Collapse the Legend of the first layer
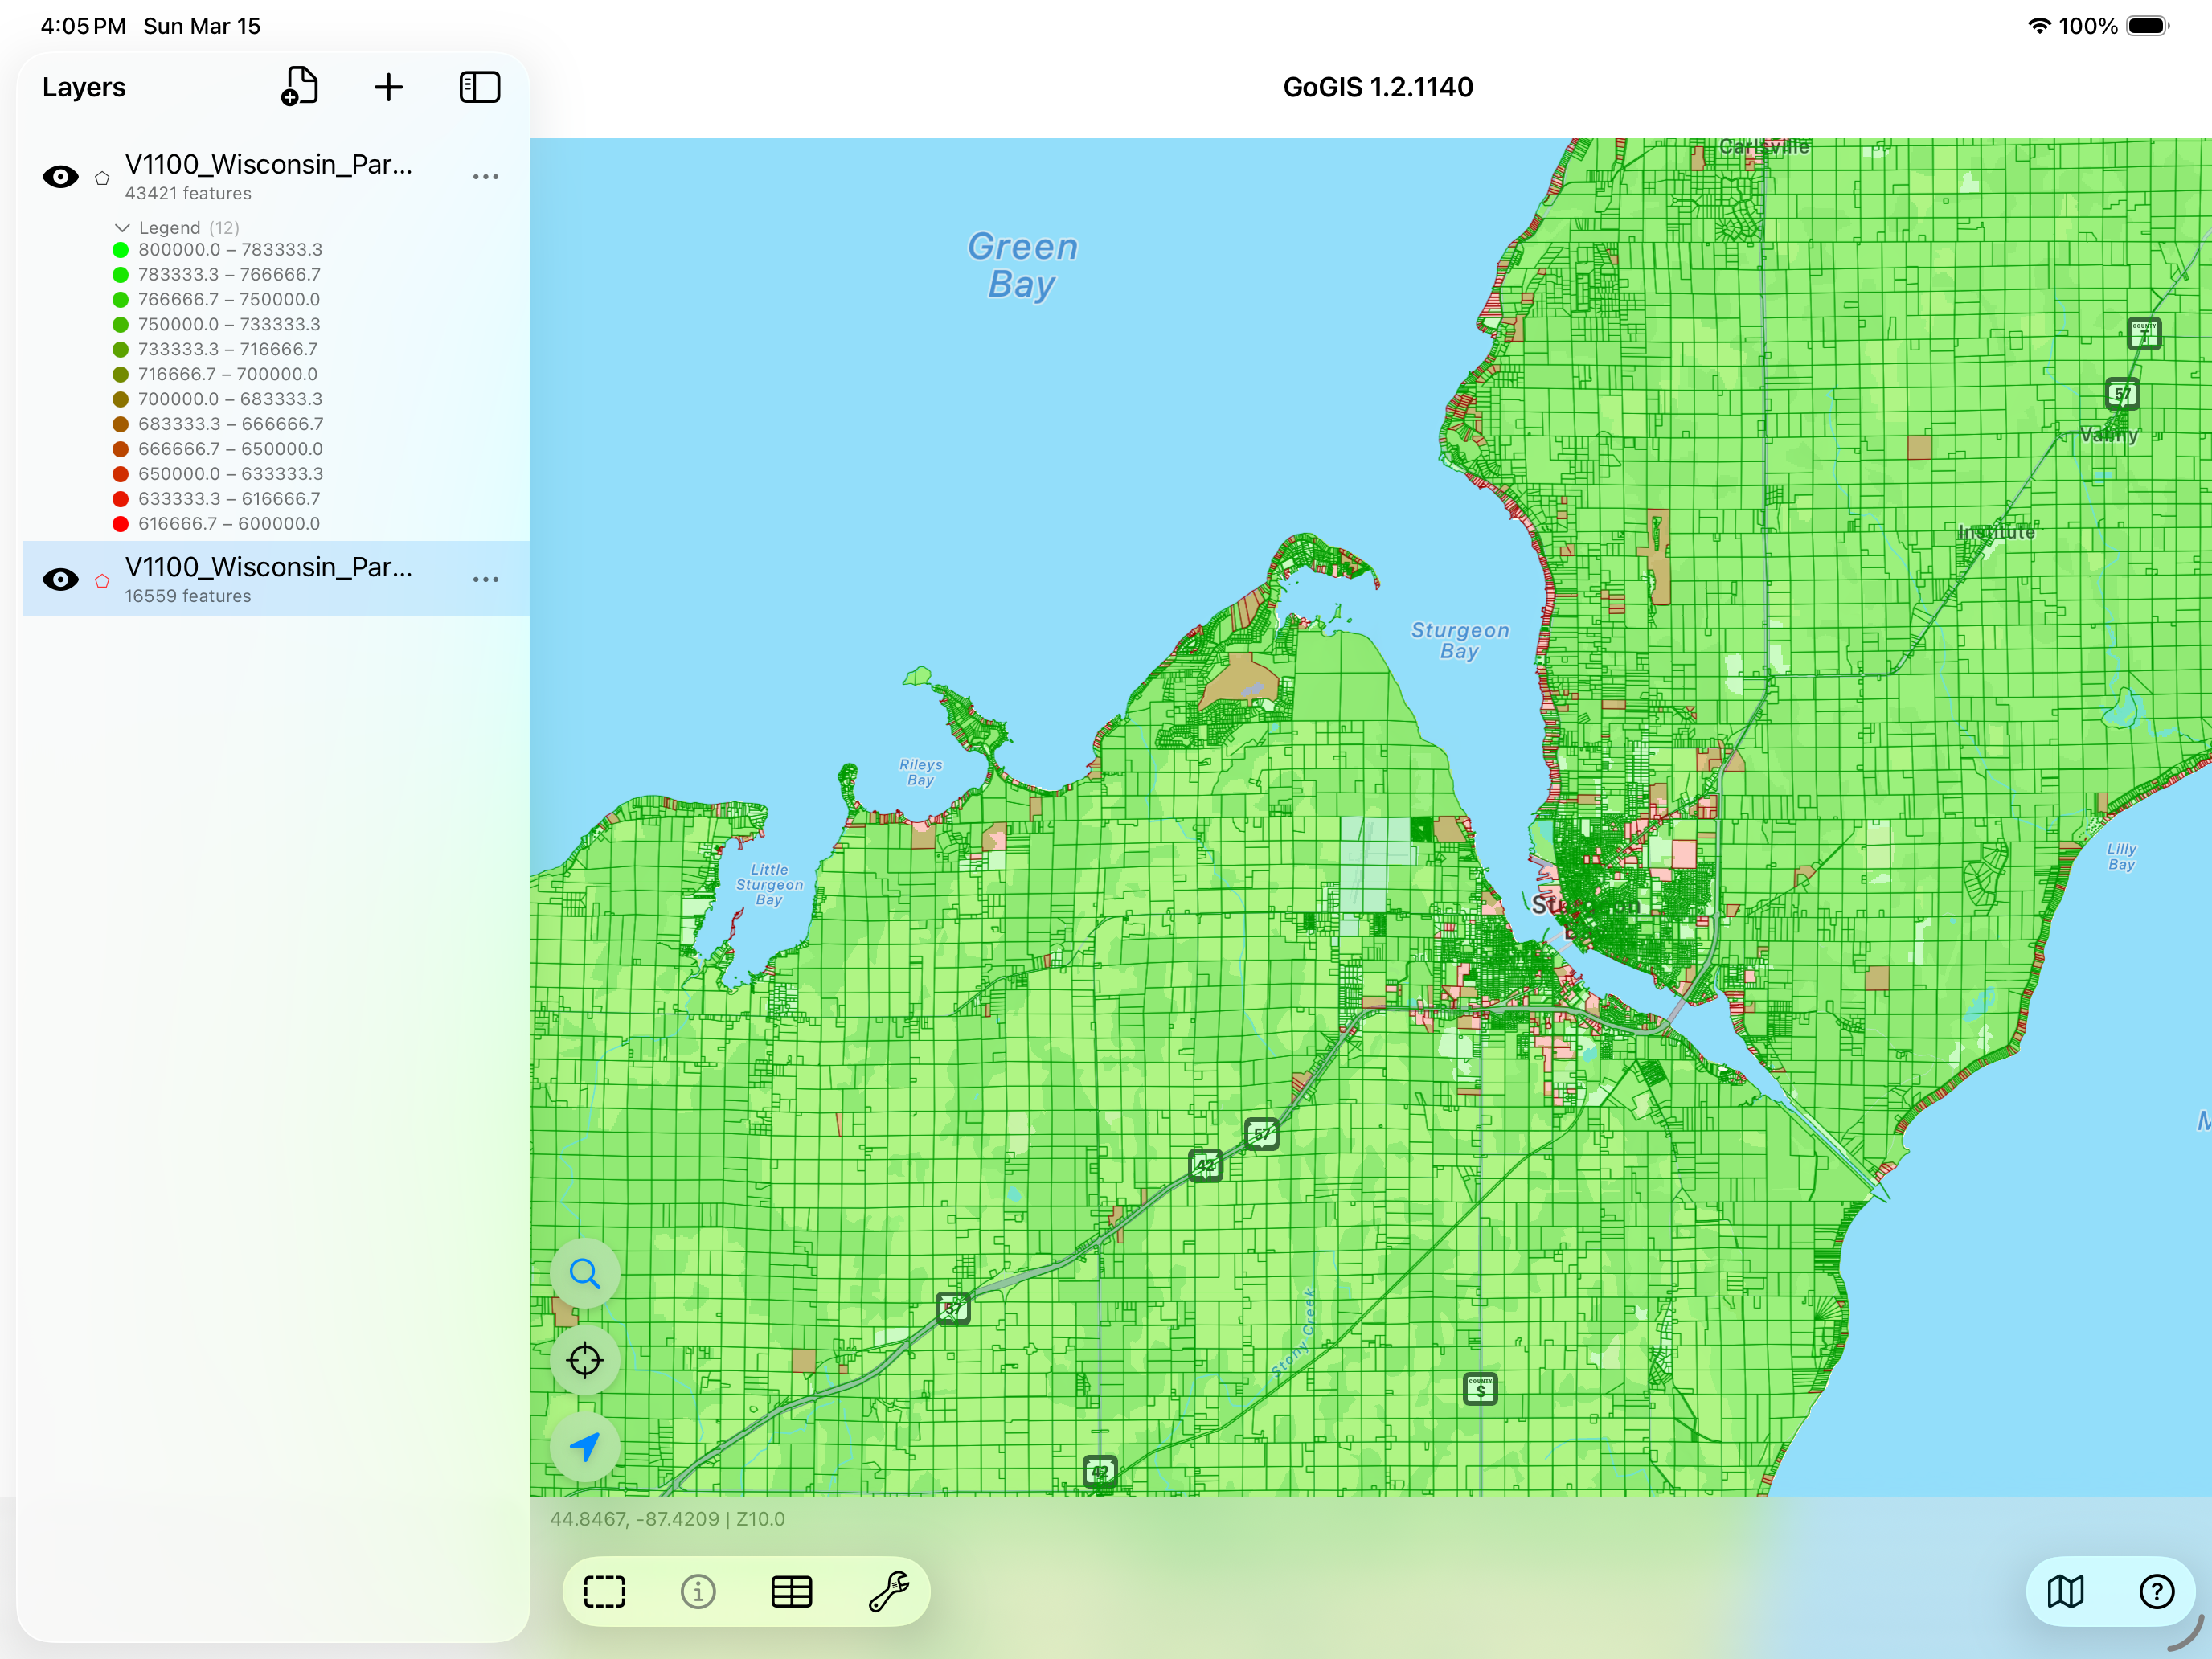The image size is (2212, 1659). tap(122, 227)
